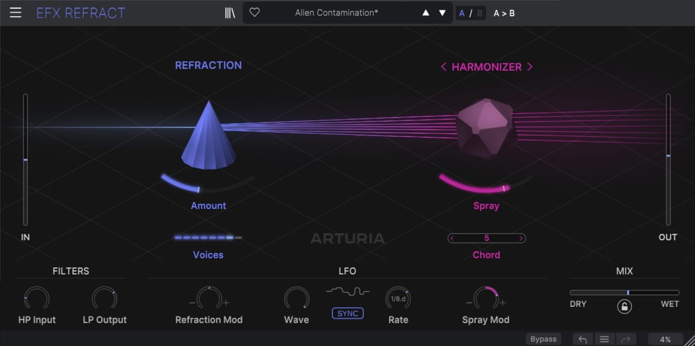Undo the last change
The image size is (695, 346).
pyautogui.click(x=583, y=340)
